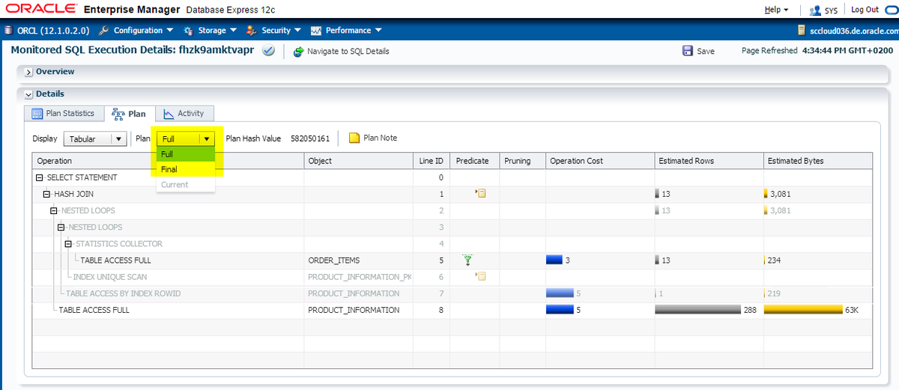Click the Activity chart tab icon

coord(169,114)
